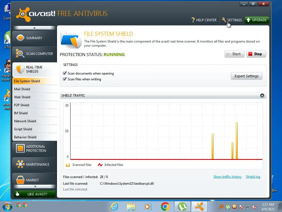The height and width of the screenshot is (212, 282).
Task: Click the Additional Protection square icon
Action: click(20, 148)
